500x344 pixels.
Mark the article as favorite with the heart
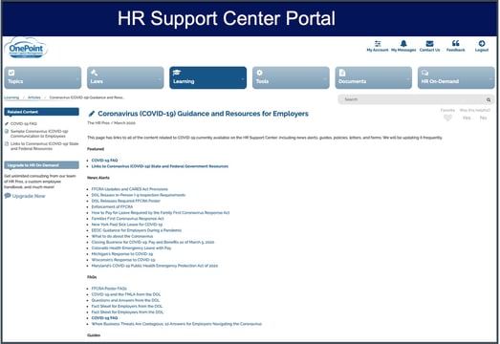click(x=447, y=118)
